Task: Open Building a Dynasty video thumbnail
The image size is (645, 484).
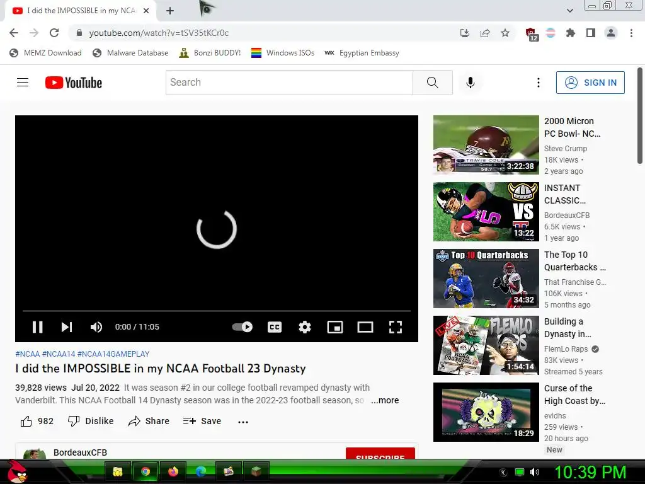Action: click(x=486, y=345)
